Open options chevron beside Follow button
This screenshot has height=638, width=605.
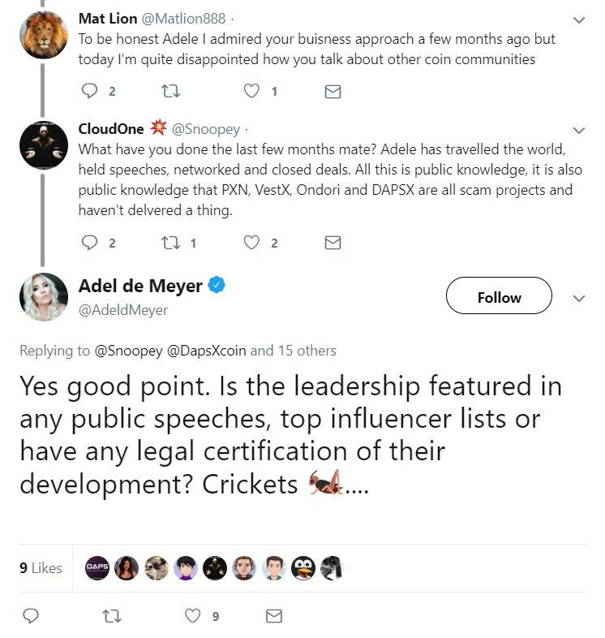click(x=579, y=299)
